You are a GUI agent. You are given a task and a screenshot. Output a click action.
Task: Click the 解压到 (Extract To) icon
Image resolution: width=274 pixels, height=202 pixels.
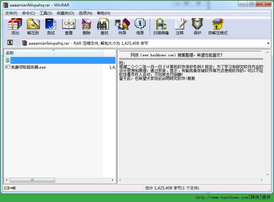(x=33, y=26)
